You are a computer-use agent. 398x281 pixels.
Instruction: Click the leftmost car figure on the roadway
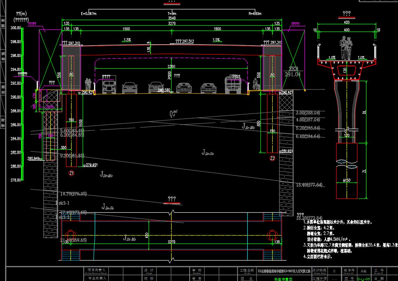(x=130, y=88)
